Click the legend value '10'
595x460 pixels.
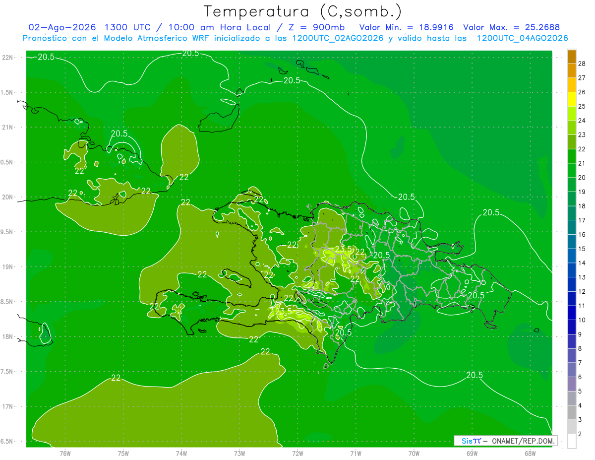582,320
